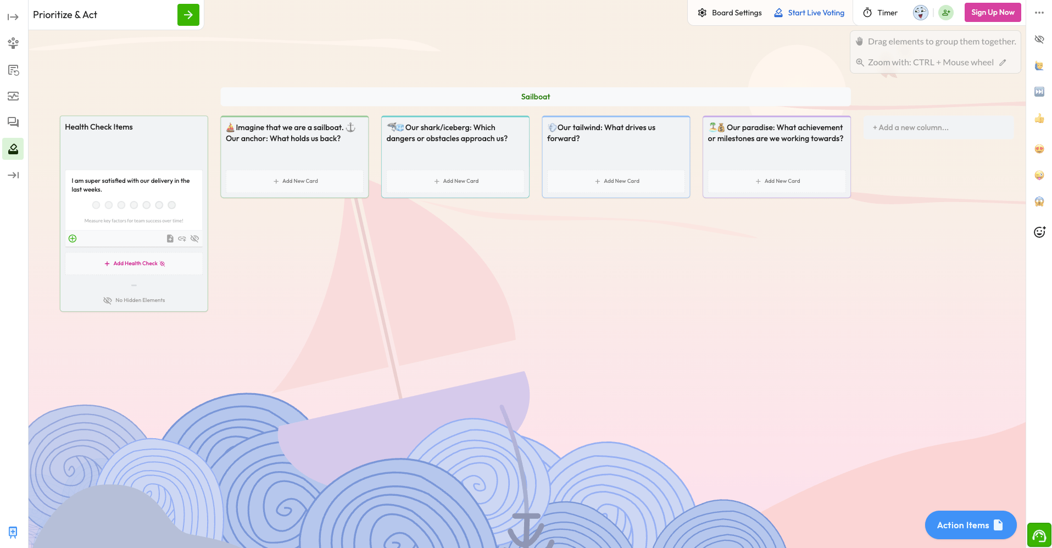Send the heart-eyes emoji reaction
The image size is (1052, 548).
(1039, 149)
